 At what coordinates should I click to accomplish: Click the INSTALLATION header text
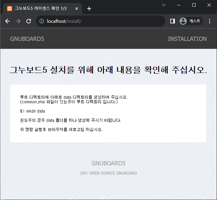(x=187, y=39)
